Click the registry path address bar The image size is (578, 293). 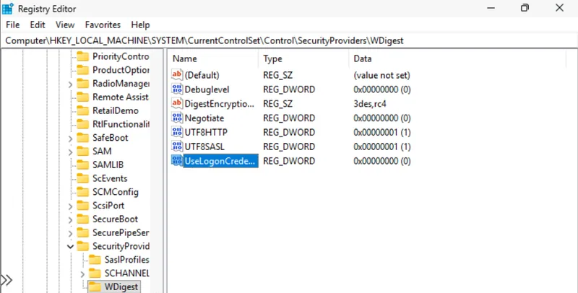click(289, 40)
